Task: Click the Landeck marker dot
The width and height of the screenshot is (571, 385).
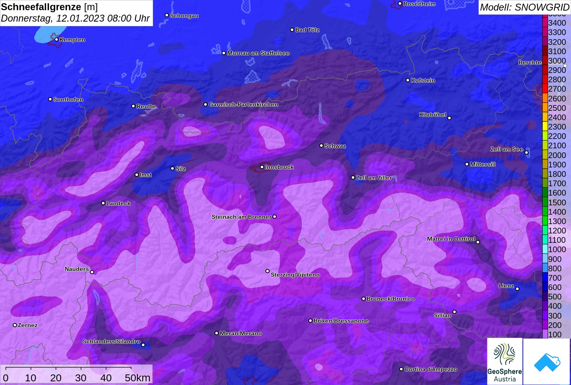Action: pos(103,203)
